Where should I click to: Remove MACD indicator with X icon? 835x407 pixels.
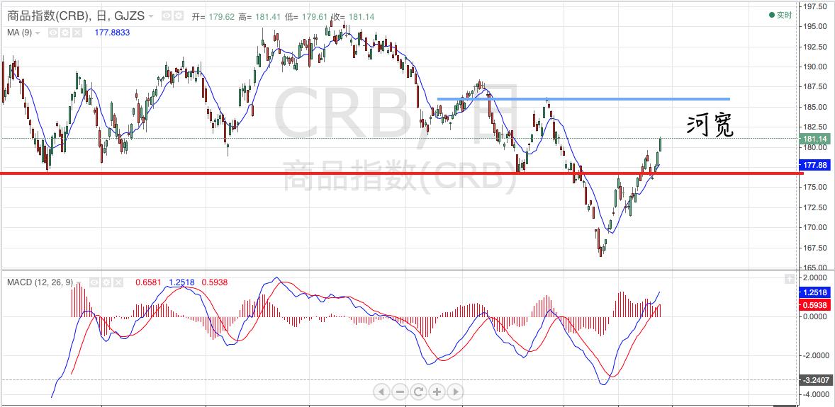click(x=118, y=282)
